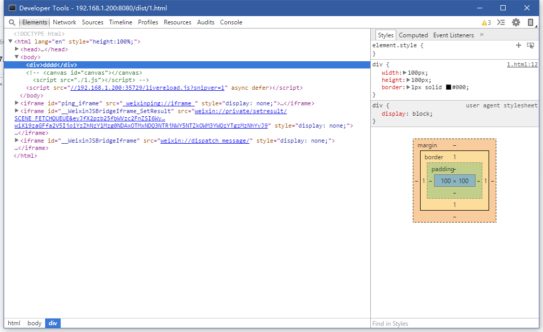Switch to the Network tab
The height and width of the screenshot is (332, 543).
pos(64,22)
